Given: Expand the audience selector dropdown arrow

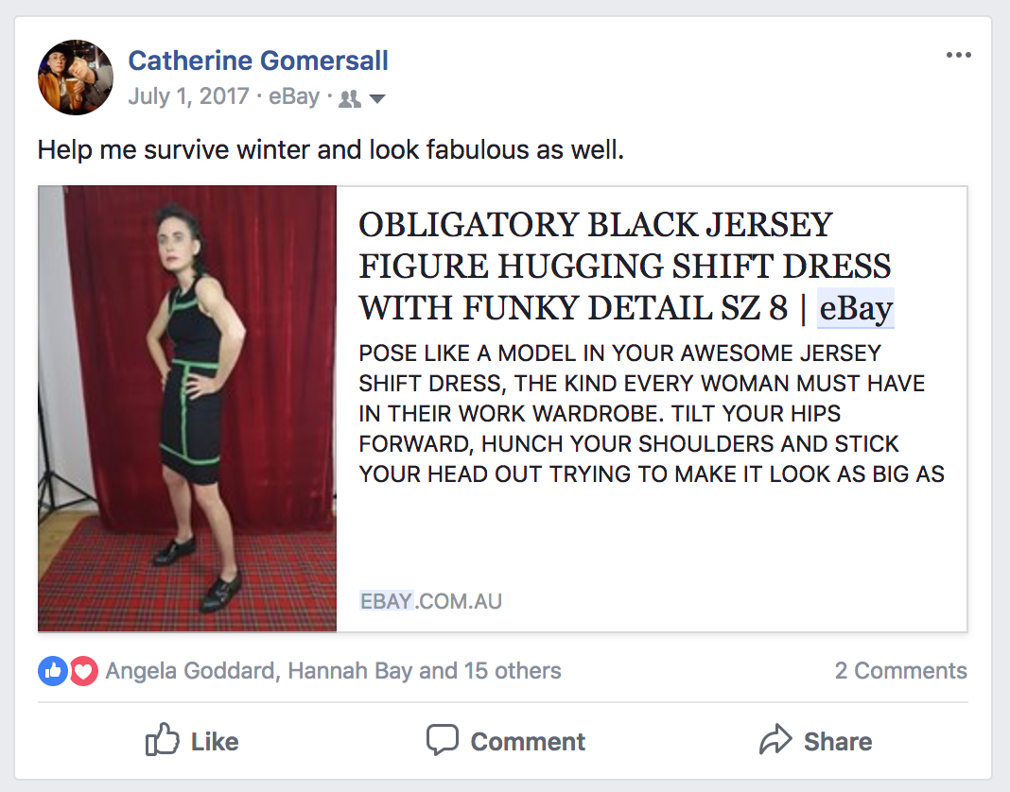Looking at the screenshot, I should 376,98.
